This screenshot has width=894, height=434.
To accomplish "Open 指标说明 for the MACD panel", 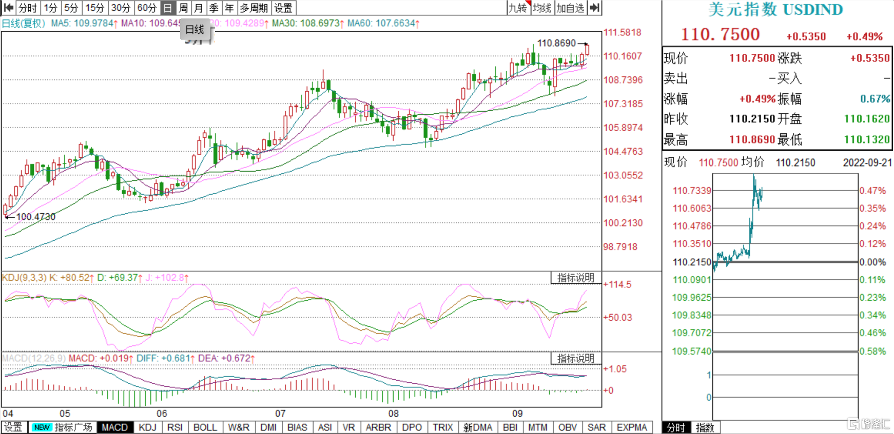I will 576,358.
